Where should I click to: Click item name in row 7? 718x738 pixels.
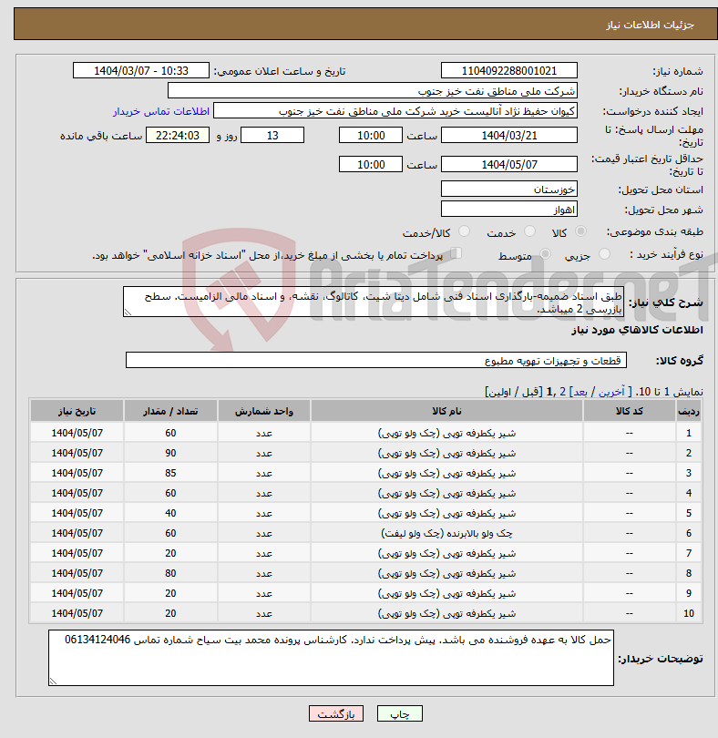click(x=446, y=554)
